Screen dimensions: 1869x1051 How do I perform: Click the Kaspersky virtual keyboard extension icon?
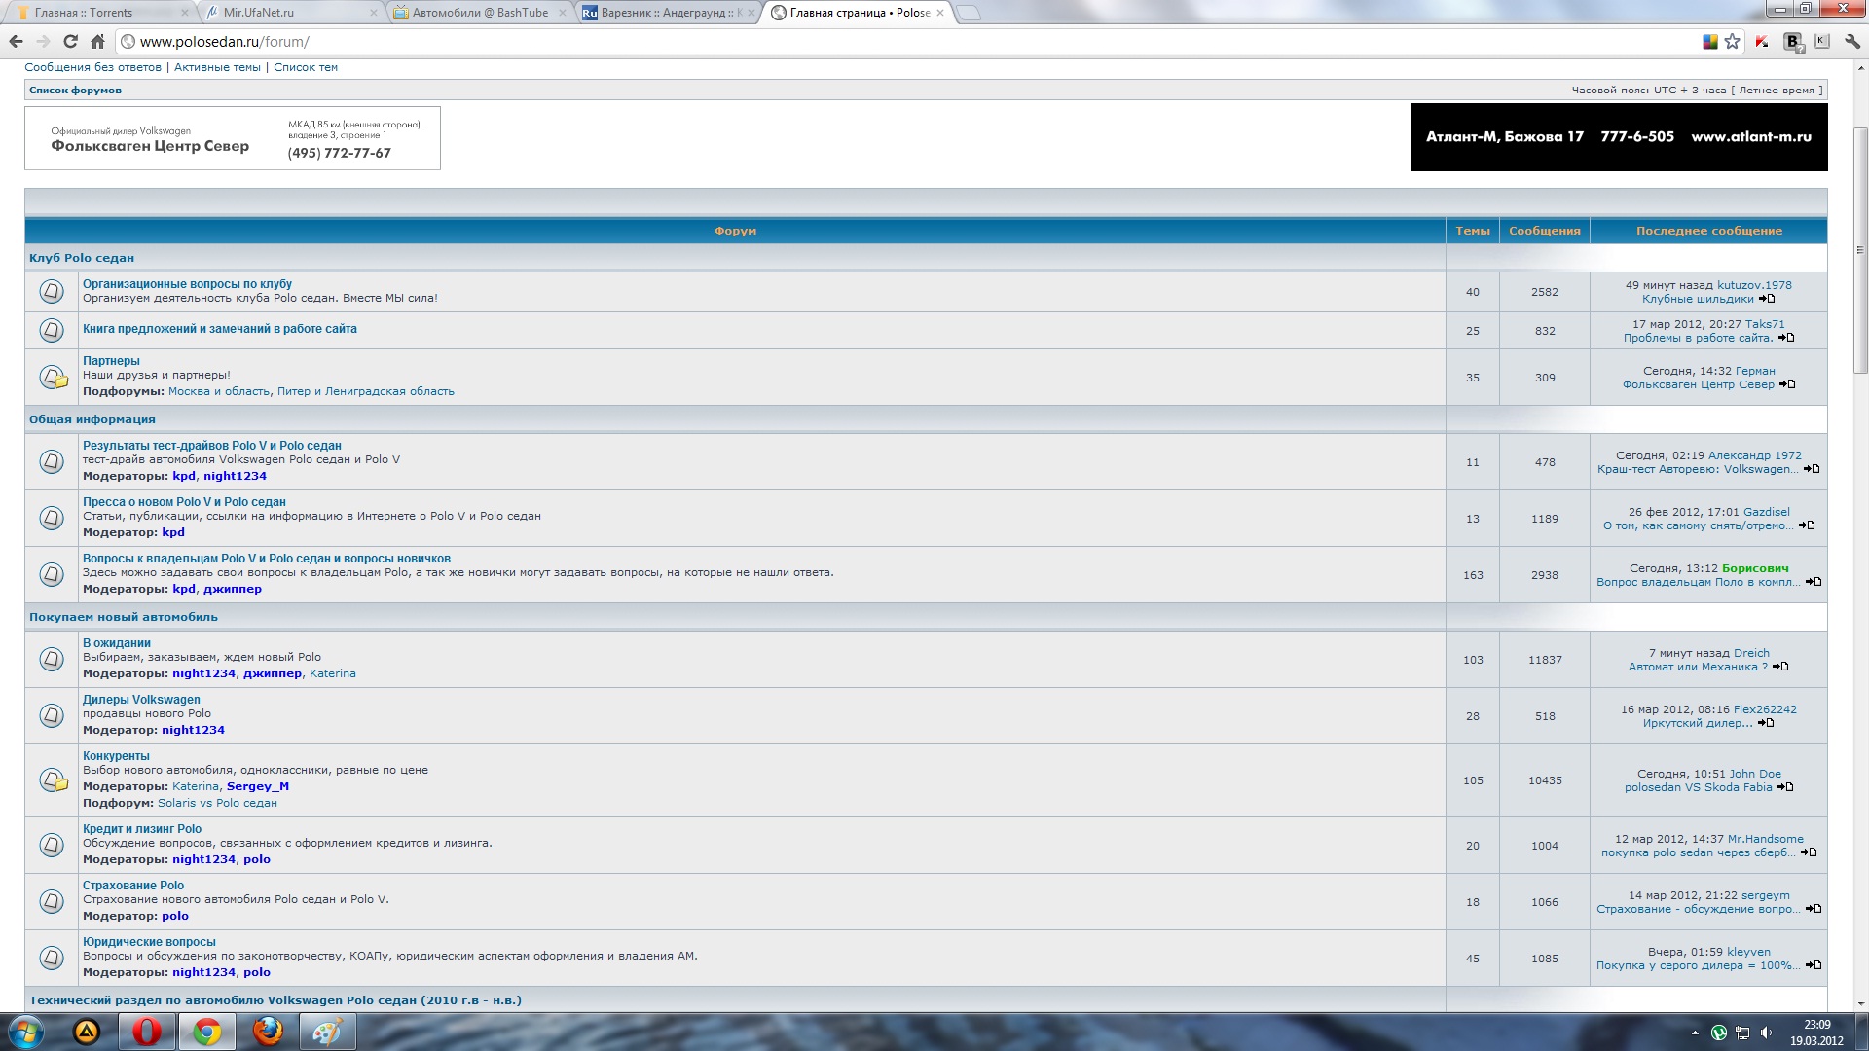1822,42
